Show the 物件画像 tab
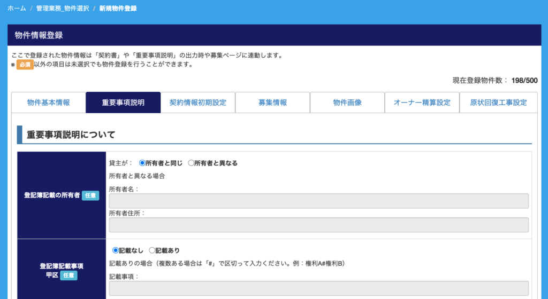The image size is (548, 299). (347, 103)
